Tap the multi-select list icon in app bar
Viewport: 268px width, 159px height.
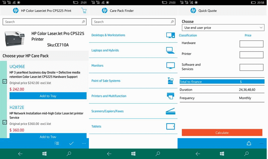point(57,143)
